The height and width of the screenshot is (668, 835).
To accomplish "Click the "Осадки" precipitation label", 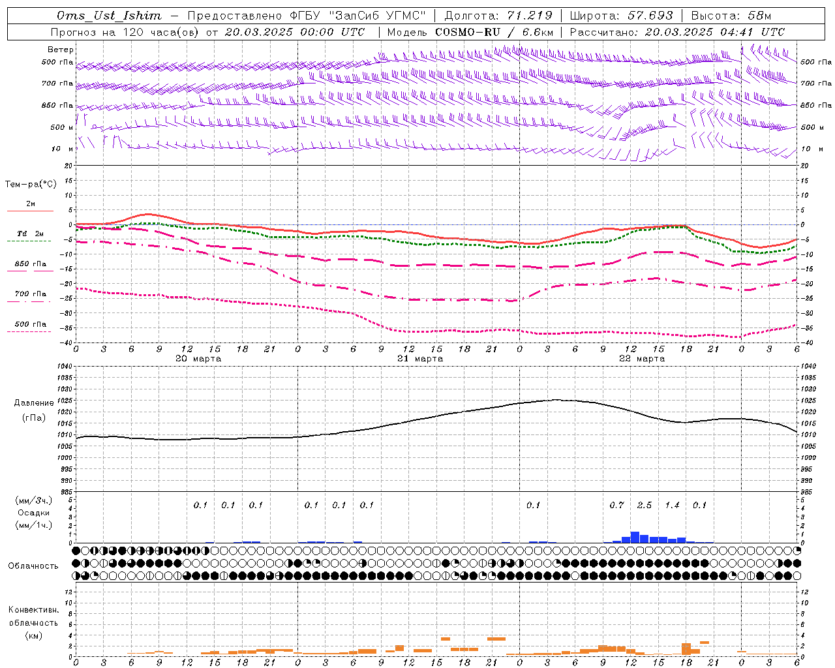I will (x=34, y=513).
